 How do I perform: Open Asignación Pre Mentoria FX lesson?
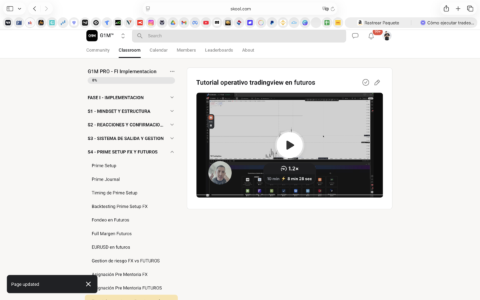[119, 274]
